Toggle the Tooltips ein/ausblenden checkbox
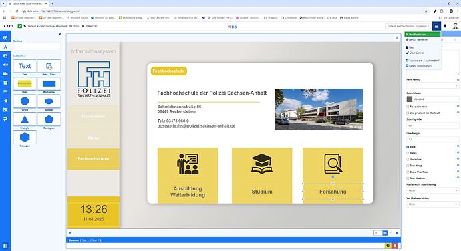Viewport: 461px width, 251px height. tap(407, 61)
